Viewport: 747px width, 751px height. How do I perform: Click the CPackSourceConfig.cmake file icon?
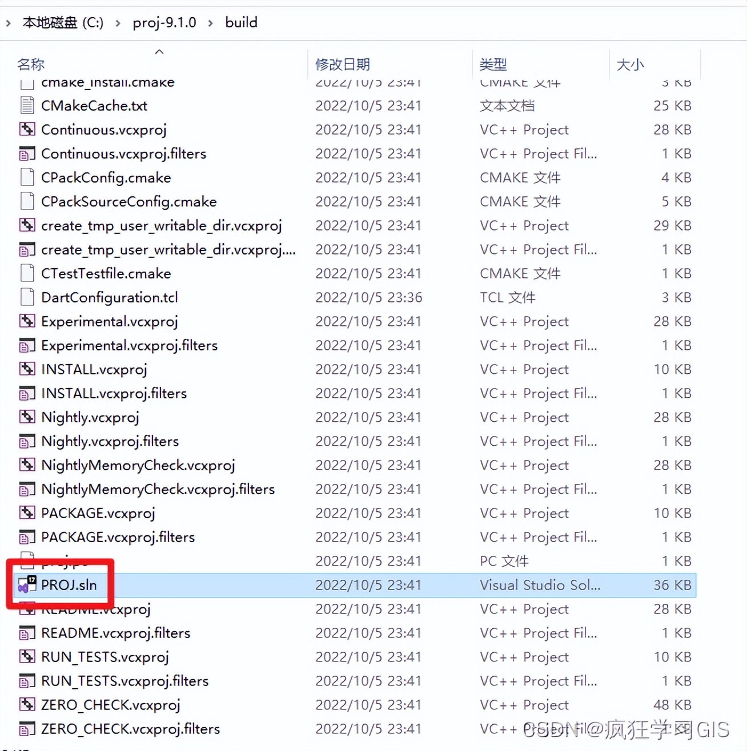pyautogui.click(x=27, y=201)
